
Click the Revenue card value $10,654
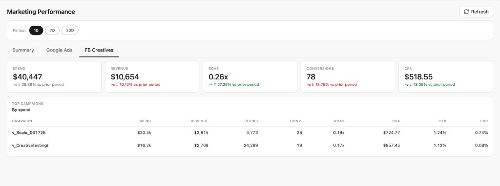click(125, 77)
